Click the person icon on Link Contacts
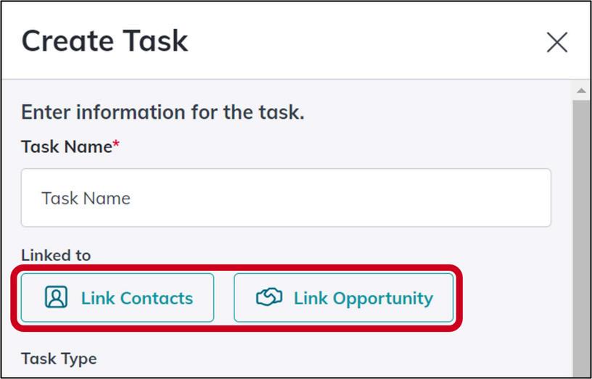The image size is (592, 379). pos(57,297)
